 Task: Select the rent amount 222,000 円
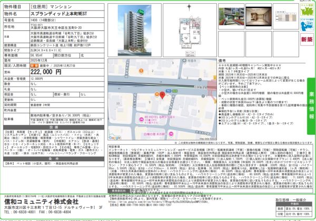click(x=46, y=72)
